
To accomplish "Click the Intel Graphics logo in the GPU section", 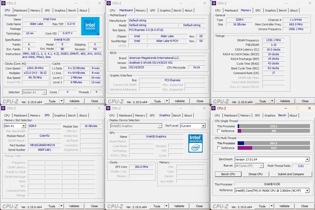I will pos(195,143).
